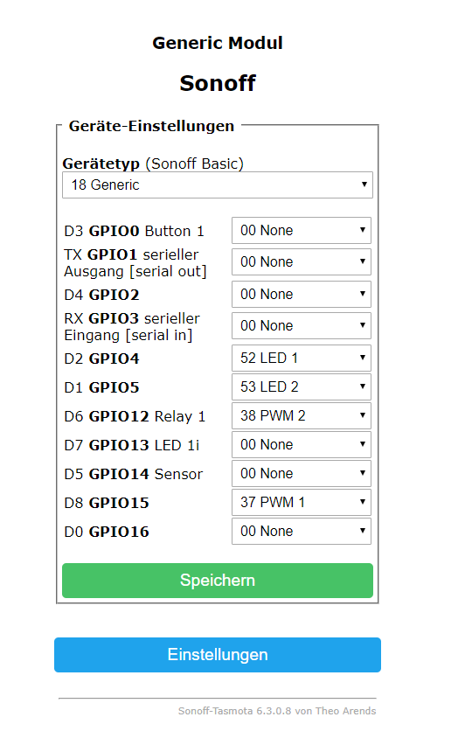The height and width of the screenshot is (731, 458).
Task: Go back via the blue Einstellungen button
Action: coord(217,655)
